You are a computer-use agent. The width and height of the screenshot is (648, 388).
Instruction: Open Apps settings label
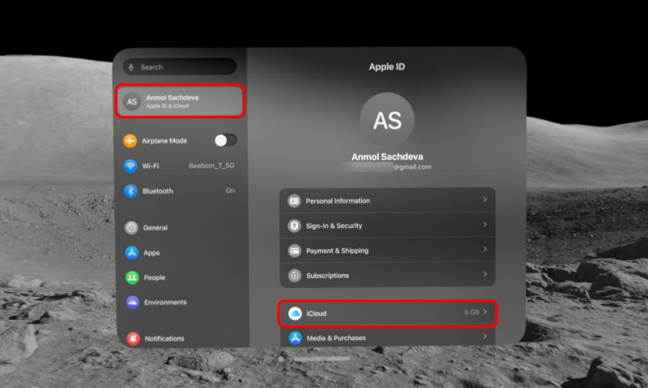coord(152,253)
